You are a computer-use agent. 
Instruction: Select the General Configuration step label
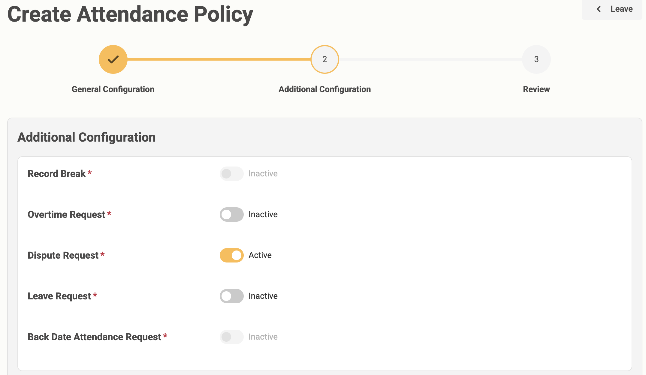click(x=113, y=89)
